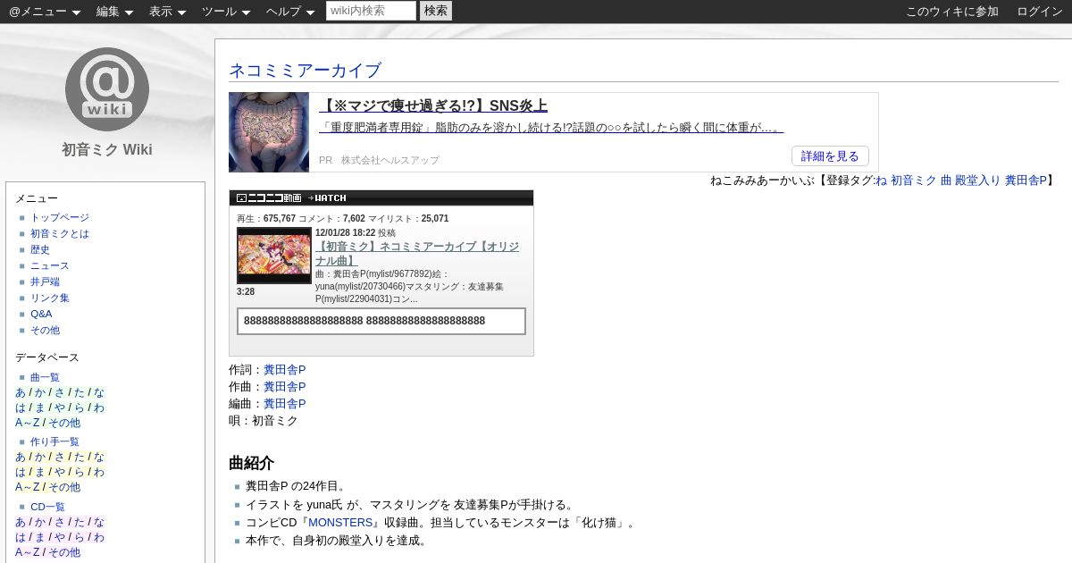Open the 【初音ミク】ネコミミアーカイブ video title link
The width and height of the screenshot is (1072, 563).
[x=417, y=254]
